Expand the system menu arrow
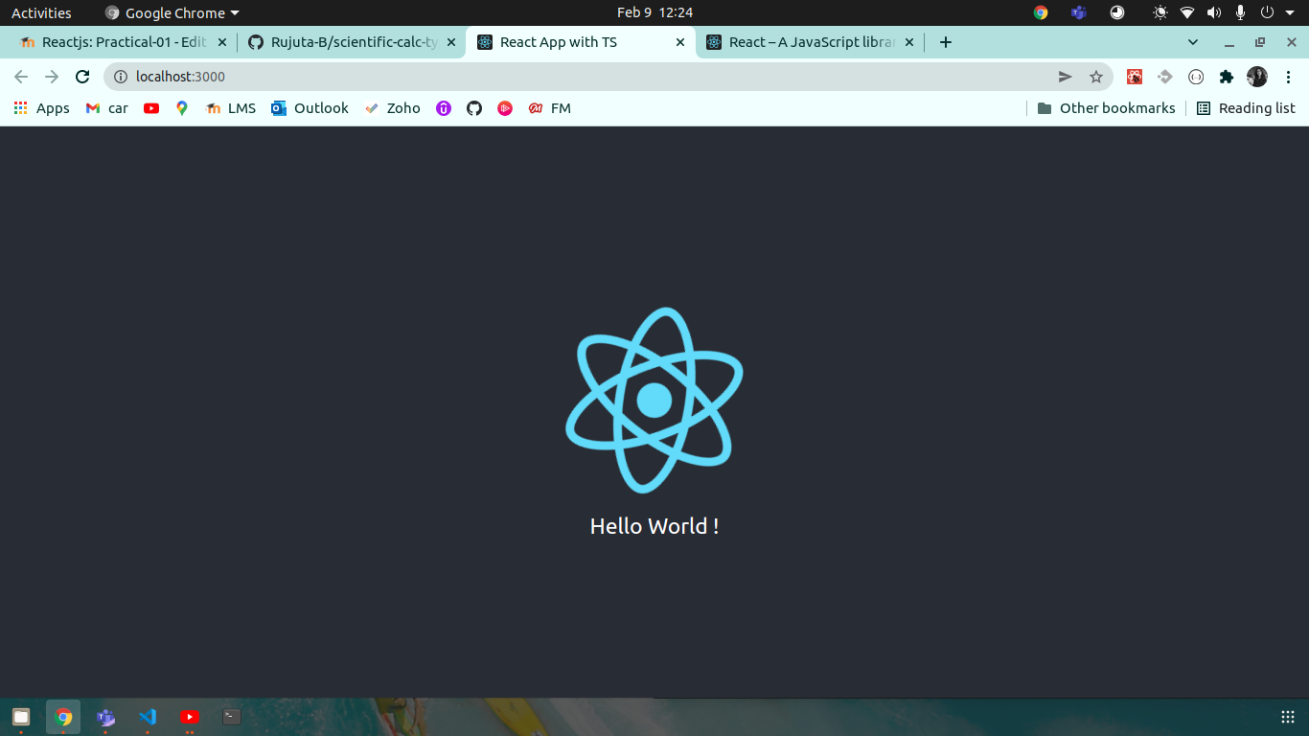Viewport: 1309px width, 736px height. point(1290,13)
